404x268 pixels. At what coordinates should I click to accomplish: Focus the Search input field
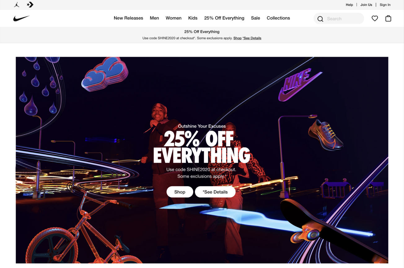tap(339, 19)
